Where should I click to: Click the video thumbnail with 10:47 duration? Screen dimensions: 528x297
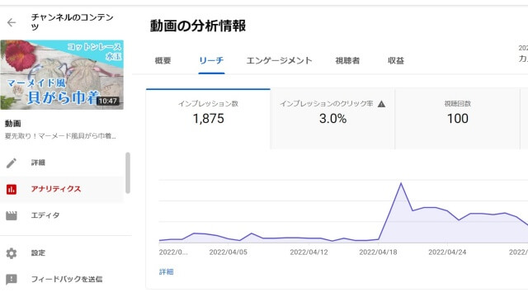pos(62,75)
